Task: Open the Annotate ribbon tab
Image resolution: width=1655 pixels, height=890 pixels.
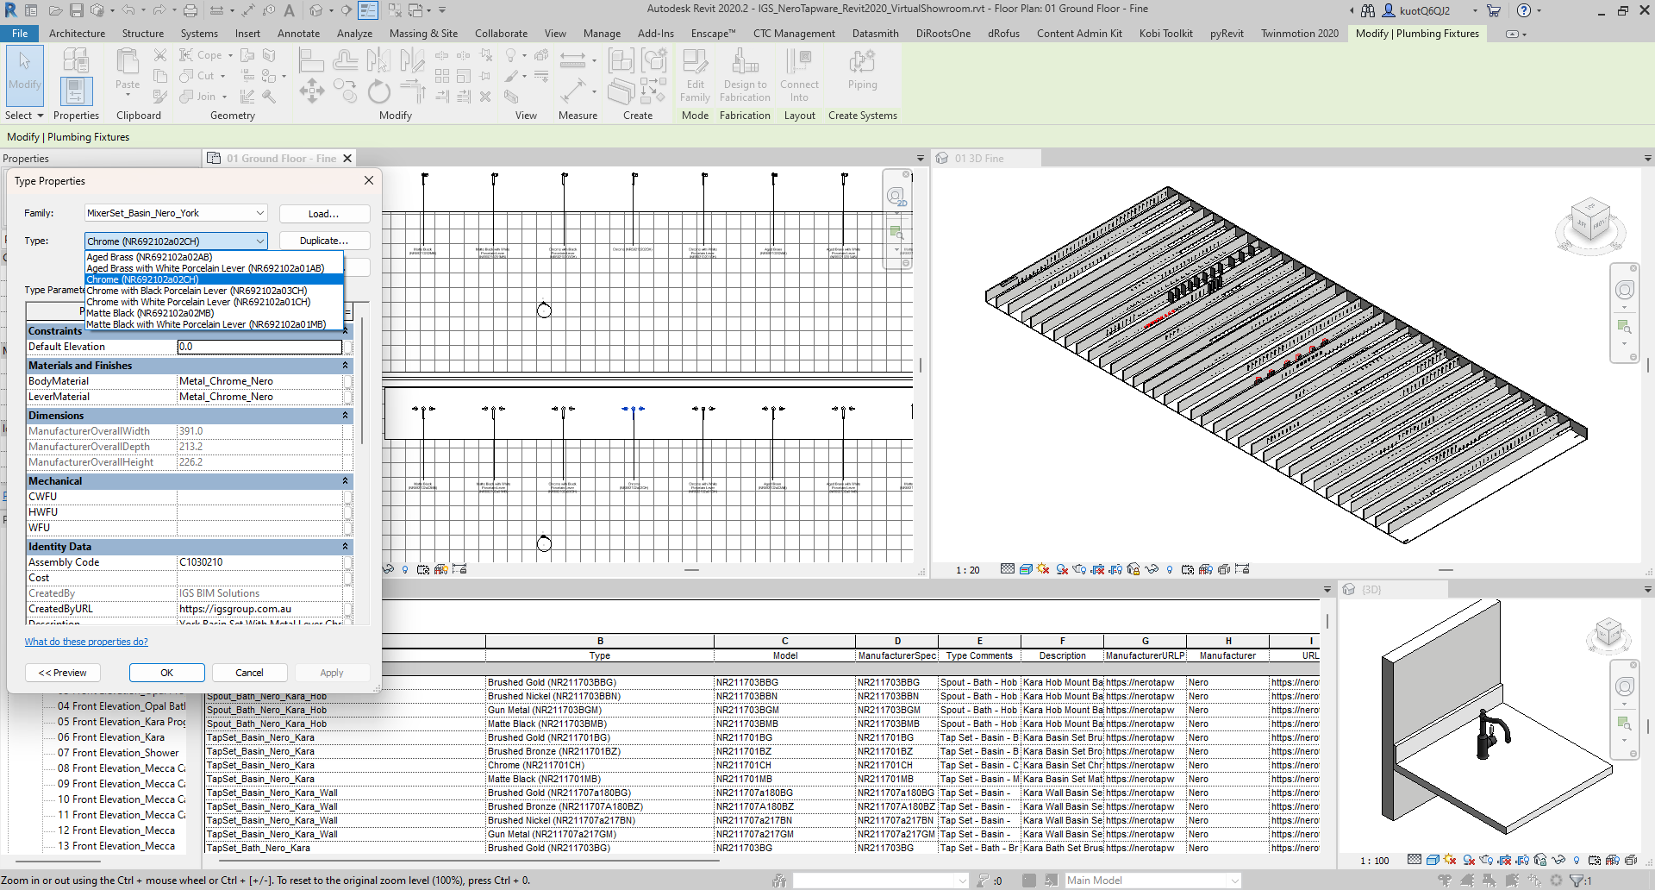Action: coord(298,34)
